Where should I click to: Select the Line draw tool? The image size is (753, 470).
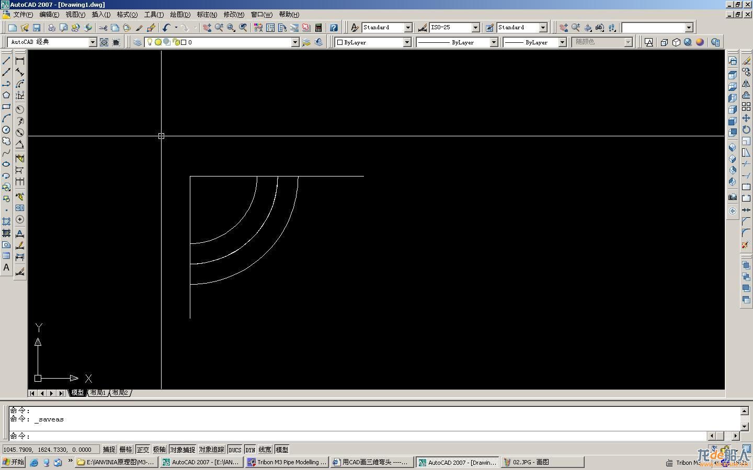(x=6, y=61)
